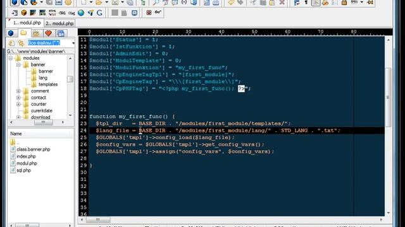Click the magnifier search toolbar icon
The height and width of the screenshot is (227, 405).
point(156,3)
